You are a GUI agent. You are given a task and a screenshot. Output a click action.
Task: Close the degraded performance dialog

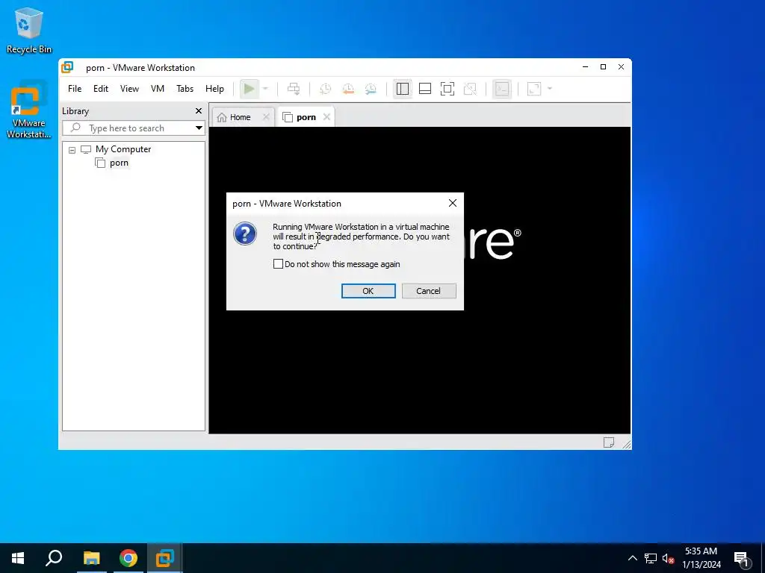tap(452, 203)
